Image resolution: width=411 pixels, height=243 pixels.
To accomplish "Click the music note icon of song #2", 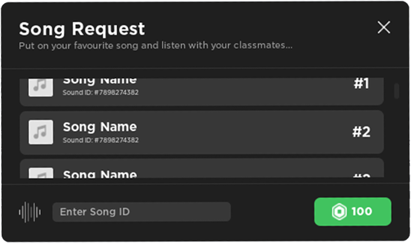I will click(41, 132).
